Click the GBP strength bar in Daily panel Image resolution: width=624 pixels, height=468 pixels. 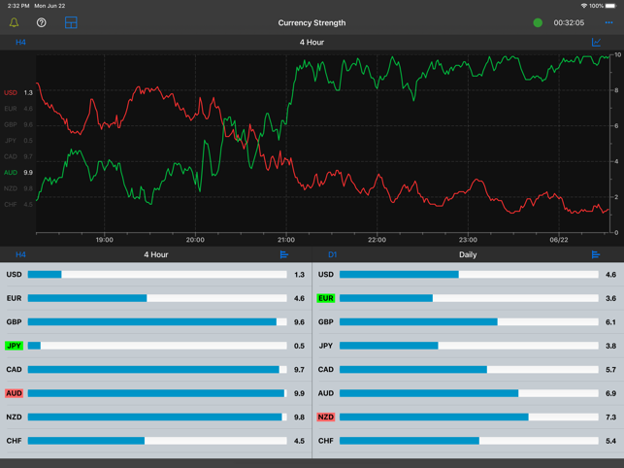pos(469,322)
